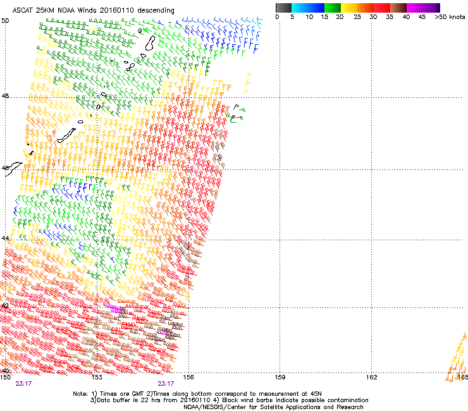The height and width of the screenshot is (411, 468).
Task: Click the longitude label '150'
Action: [x=5, y=377]
